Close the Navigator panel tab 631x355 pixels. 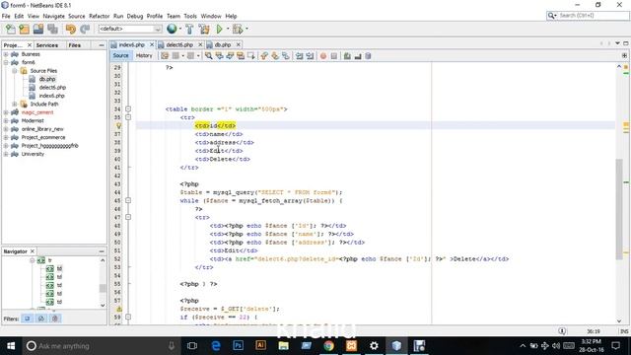pyautogui.click(x=33, y=251)
